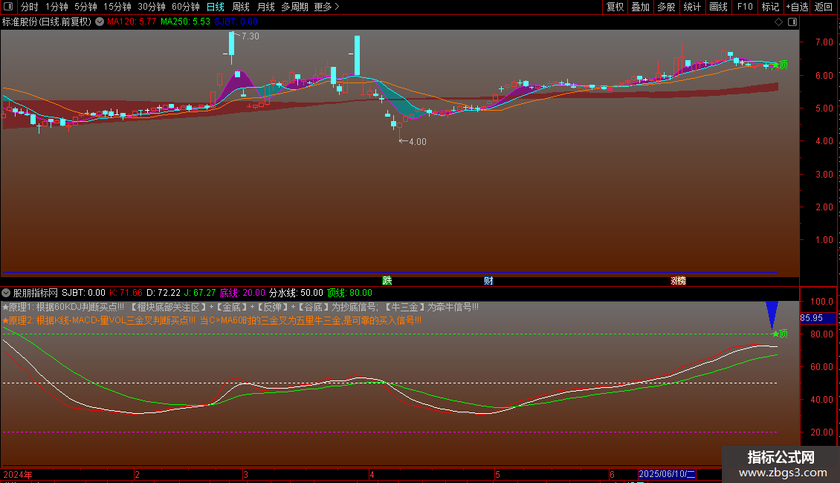Switch to 月线 monthly chart
This screenshot has width=840, height=483.
265,7
